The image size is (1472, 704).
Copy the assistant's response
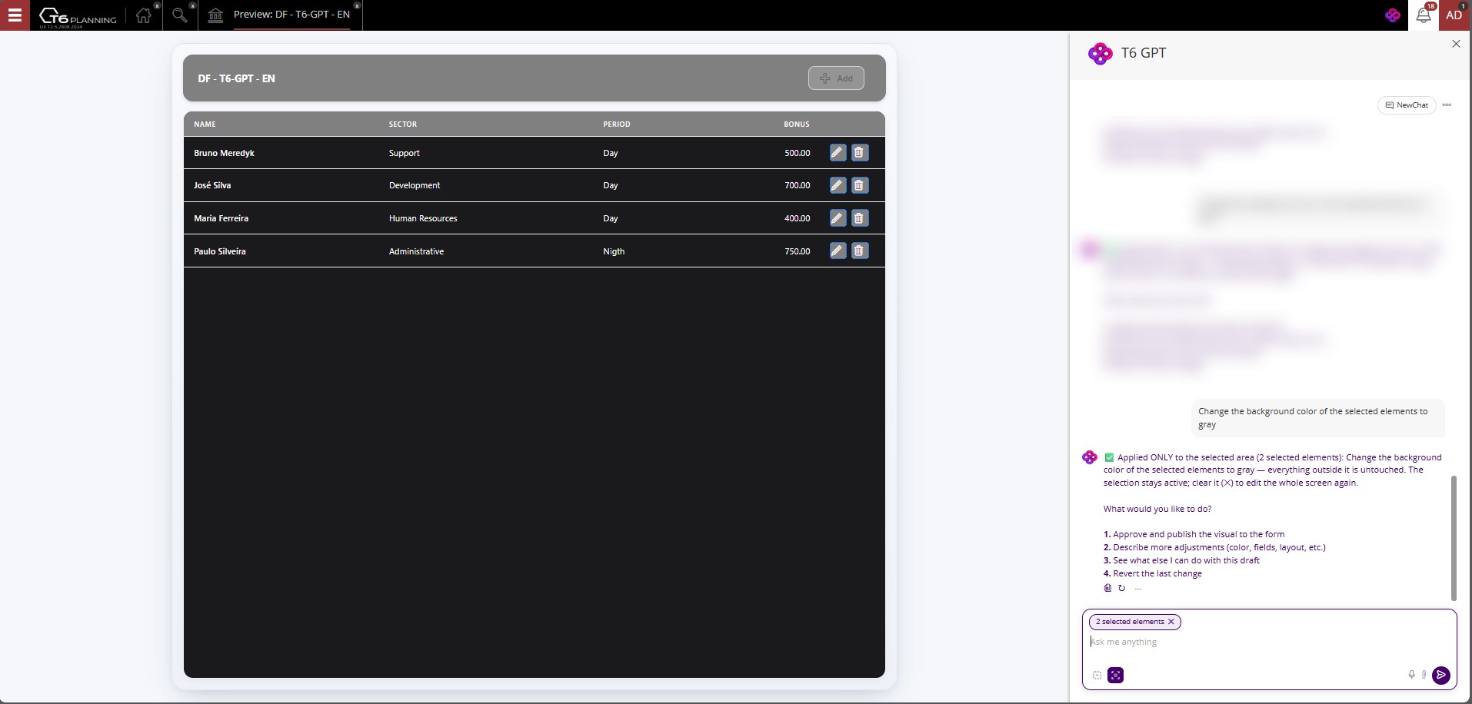[1107, 588]
